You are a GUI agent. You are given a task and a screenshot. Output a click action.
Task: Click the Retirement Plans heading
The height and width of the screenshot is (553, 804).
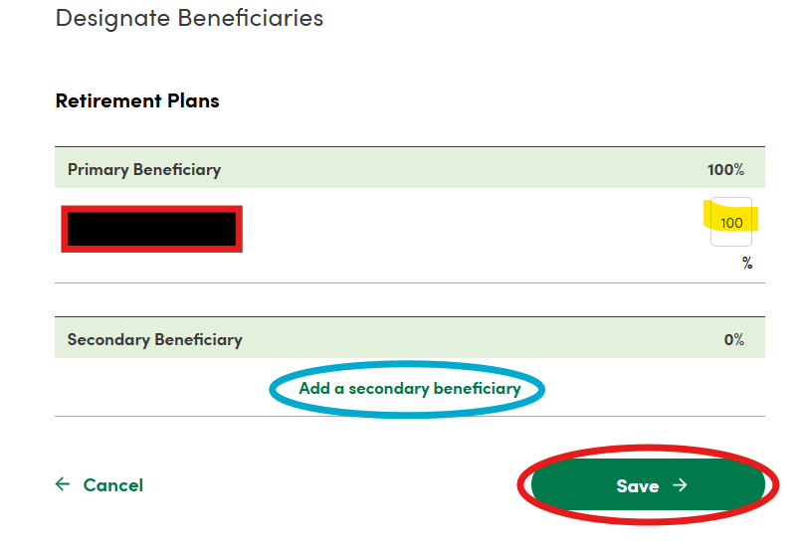pyautogui.click(x=137, y=100)
